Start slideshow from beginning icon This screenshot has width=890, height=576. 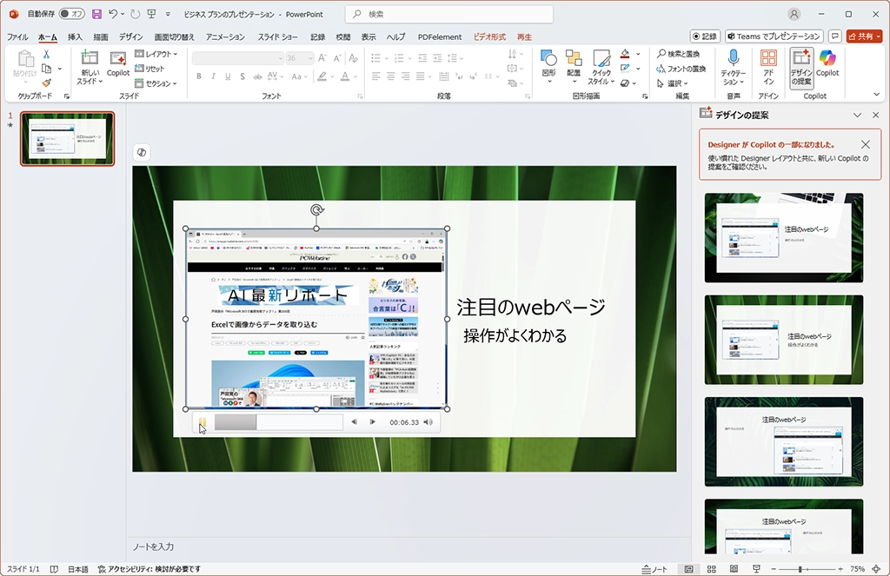[x=151, y=14]
